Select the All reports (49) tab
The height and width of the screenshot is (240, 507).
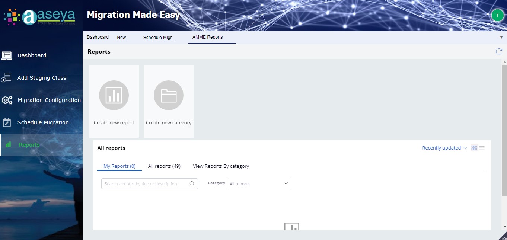(x=164, y=166)
